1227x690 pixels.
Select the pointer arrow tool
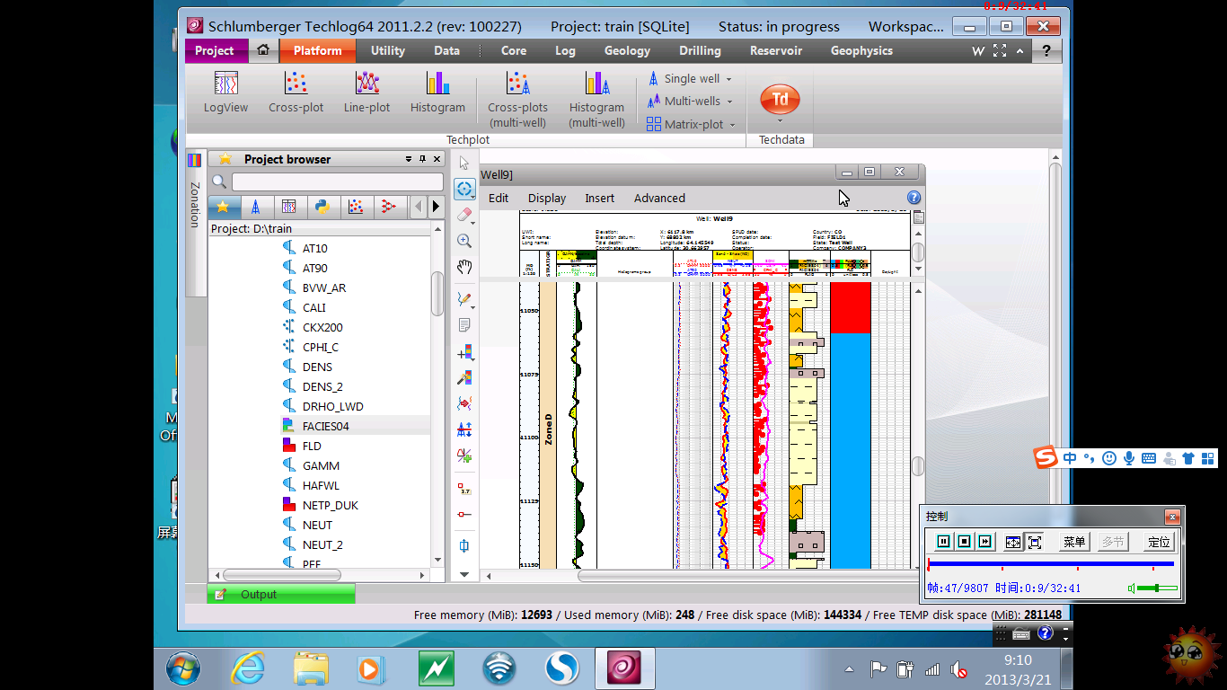(x=464, y=163)
